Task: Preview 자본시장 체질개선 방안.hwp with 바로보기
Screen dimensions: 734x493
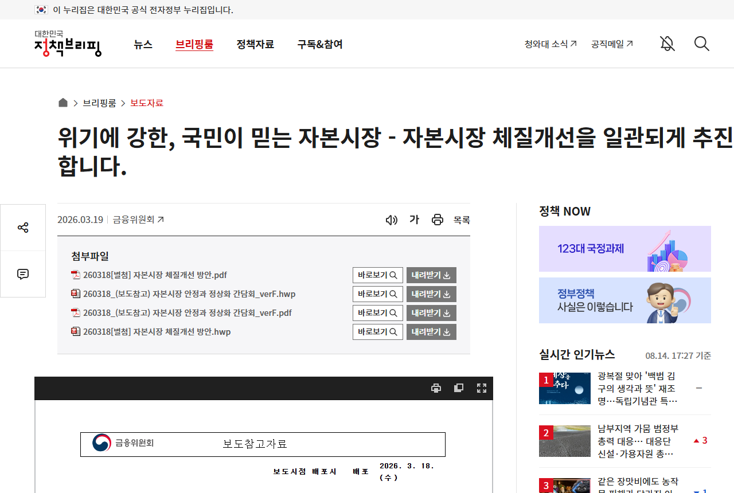Action: (378, 332)
